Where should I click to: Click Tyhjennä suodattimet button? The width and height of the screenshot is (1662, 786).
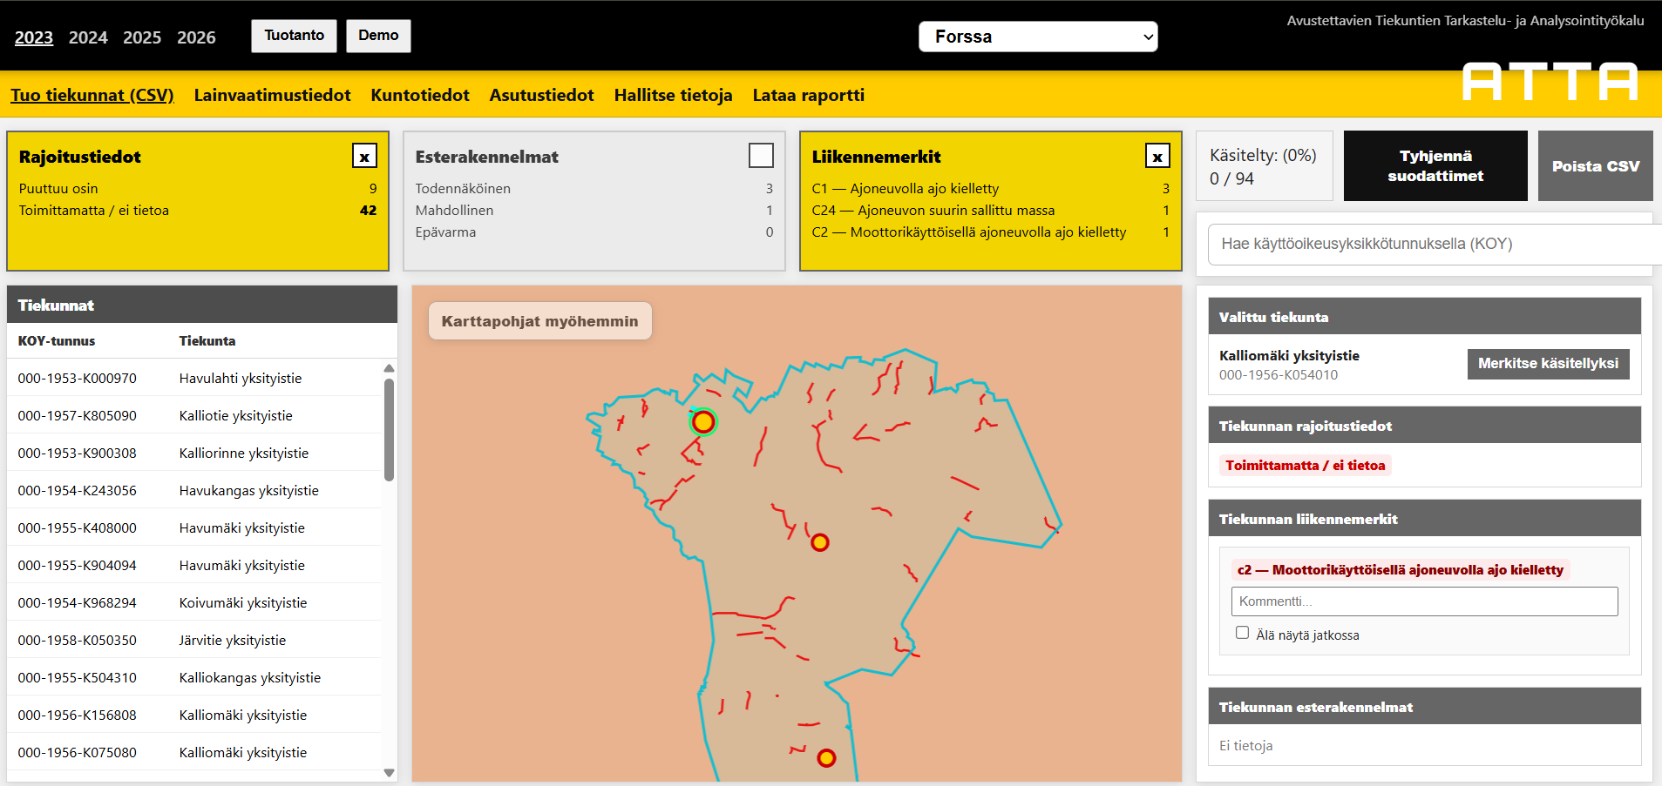tap(1435, 165)
